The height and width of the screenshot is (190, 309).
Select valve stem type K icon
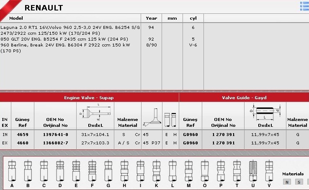pos(156,172)
